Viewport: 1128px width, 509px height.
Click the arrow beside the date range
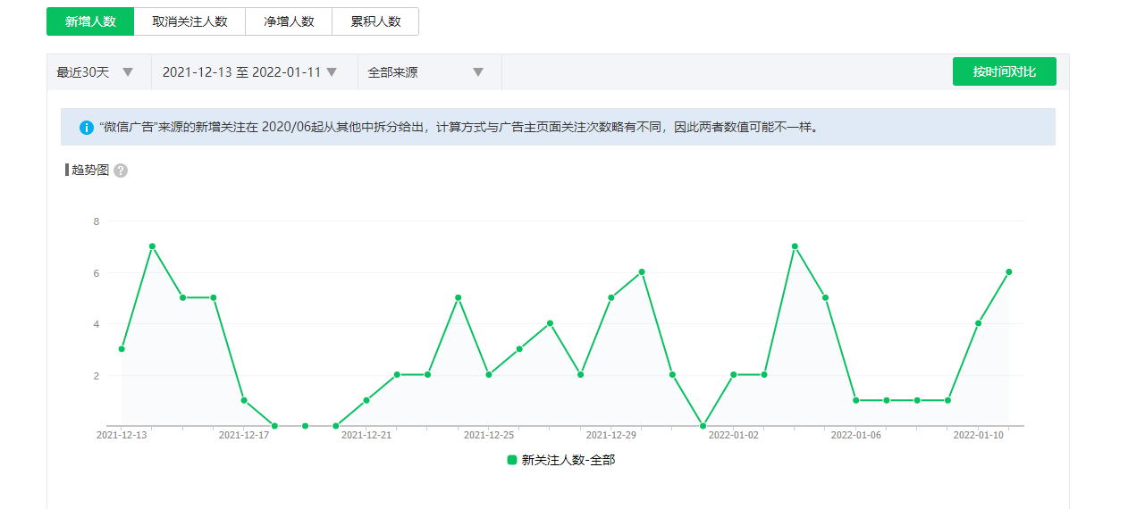(332, 72)
